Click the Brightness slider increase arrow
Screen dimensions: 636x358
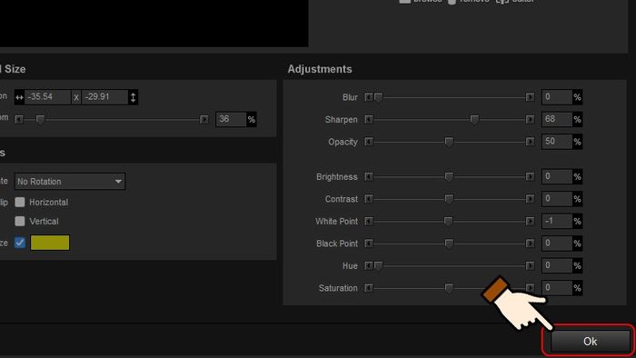[x=530, y=177]
